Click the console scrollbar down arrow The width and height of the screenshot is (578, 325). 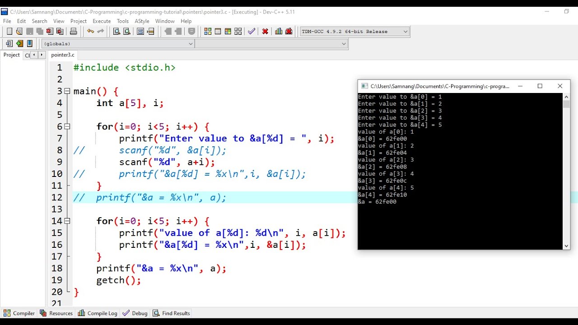[566, 246]
